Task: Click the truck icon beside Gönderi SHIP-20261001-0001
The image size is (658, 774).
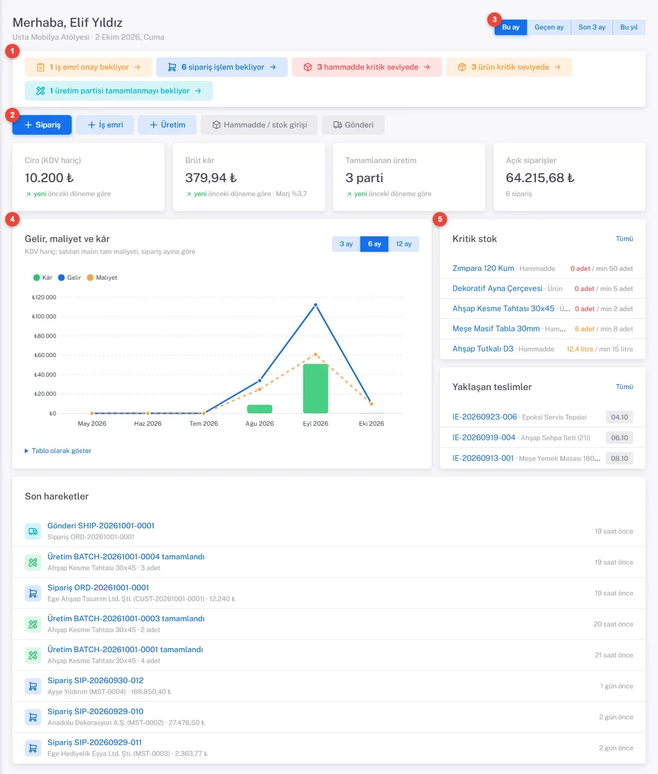Action: [x=33, y=531]
